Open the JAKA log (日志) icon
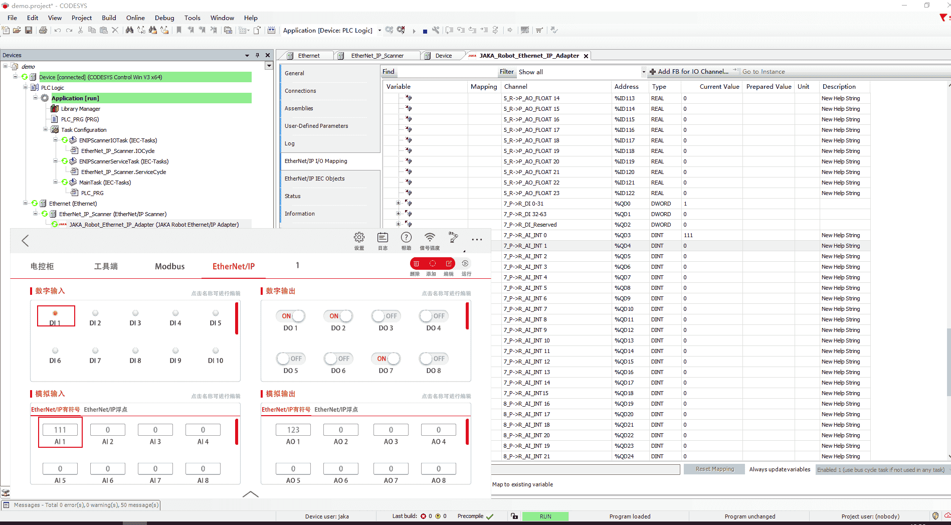The image size is (951, 525). coord(383,238)
